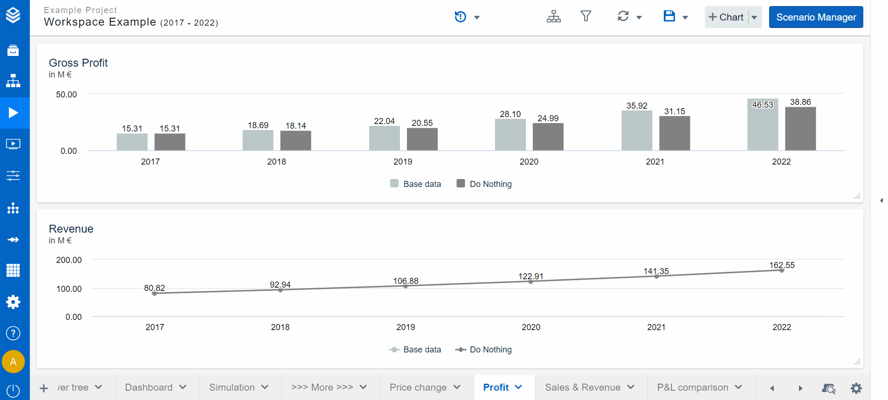Open the hierarchy structure icon in toolbar
888x400 pixels.
(x=553, y=17)
